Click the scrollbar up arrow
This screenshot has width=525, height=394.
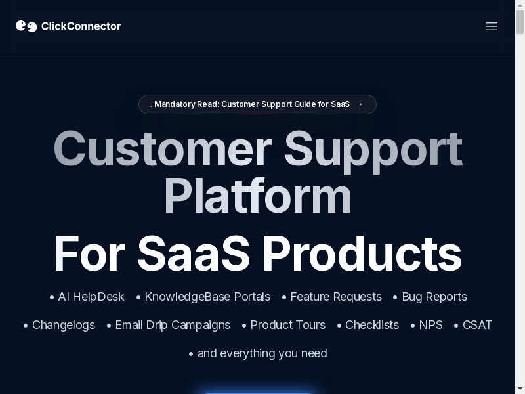tap(520, 5)
